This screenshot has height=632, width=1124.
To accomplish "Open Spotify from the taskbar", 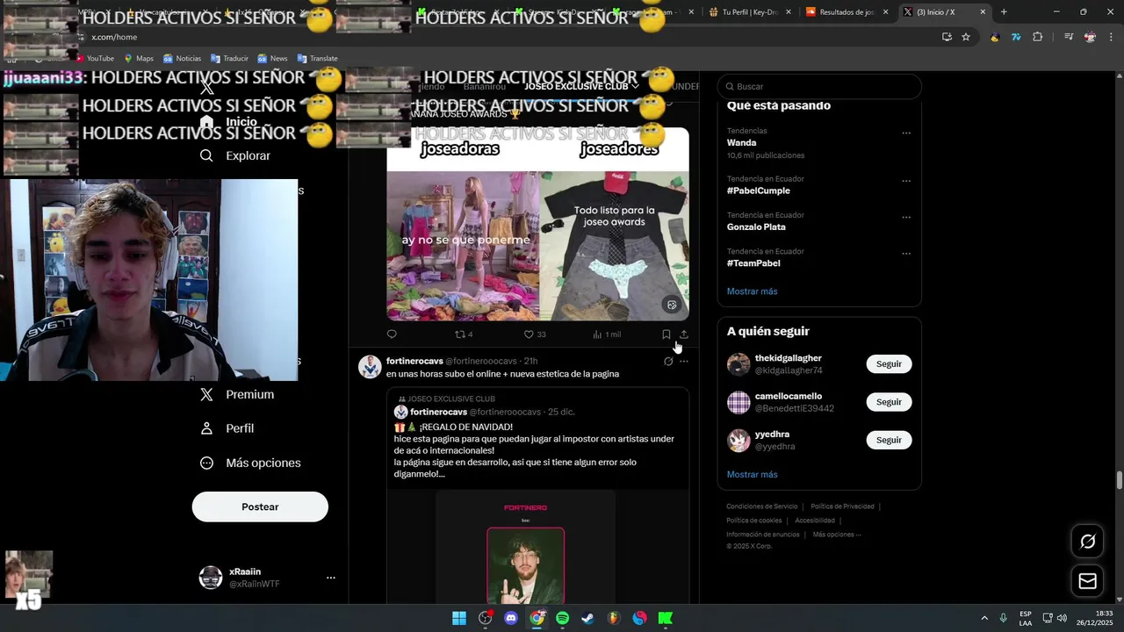I will [x=563, y=618].
